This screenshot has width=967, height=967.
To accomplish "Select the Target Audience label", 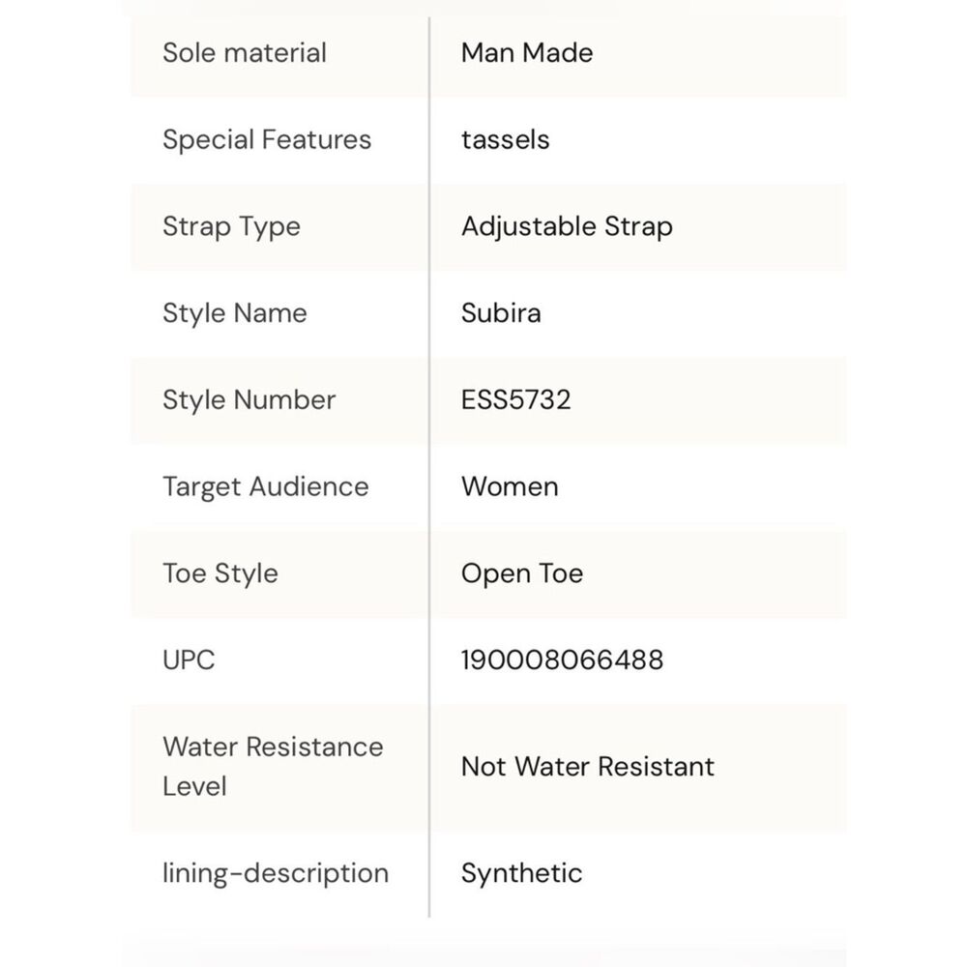I will click(265, 487).
